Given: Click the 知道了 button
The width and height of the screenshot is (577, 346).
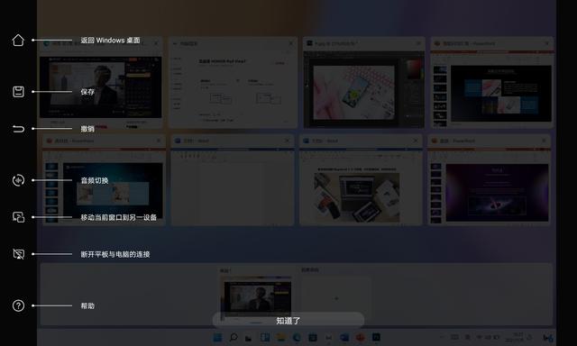Looking at the screenshot, I should tap(288, 321).
